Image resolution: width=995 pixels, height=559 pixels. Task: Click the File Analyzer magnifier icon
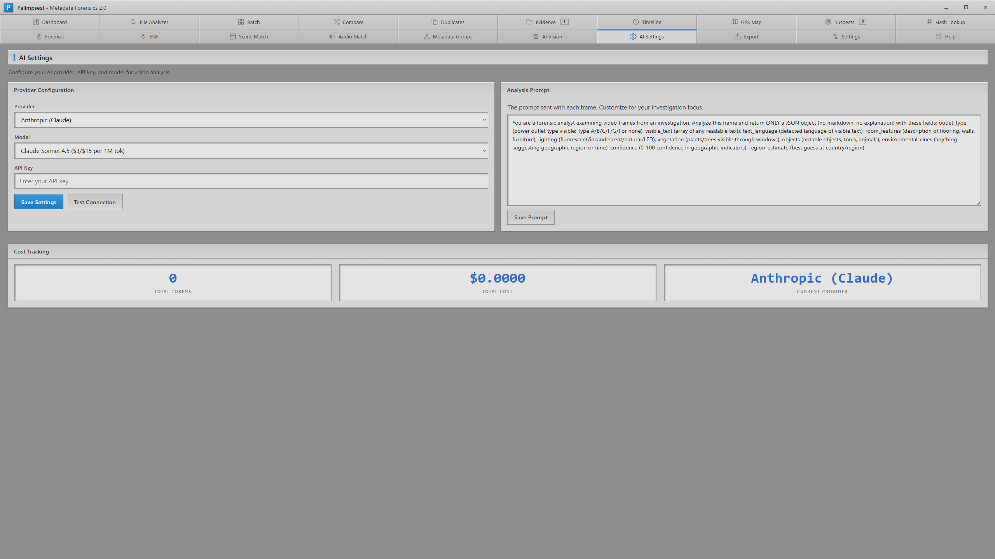pos(133,22)
